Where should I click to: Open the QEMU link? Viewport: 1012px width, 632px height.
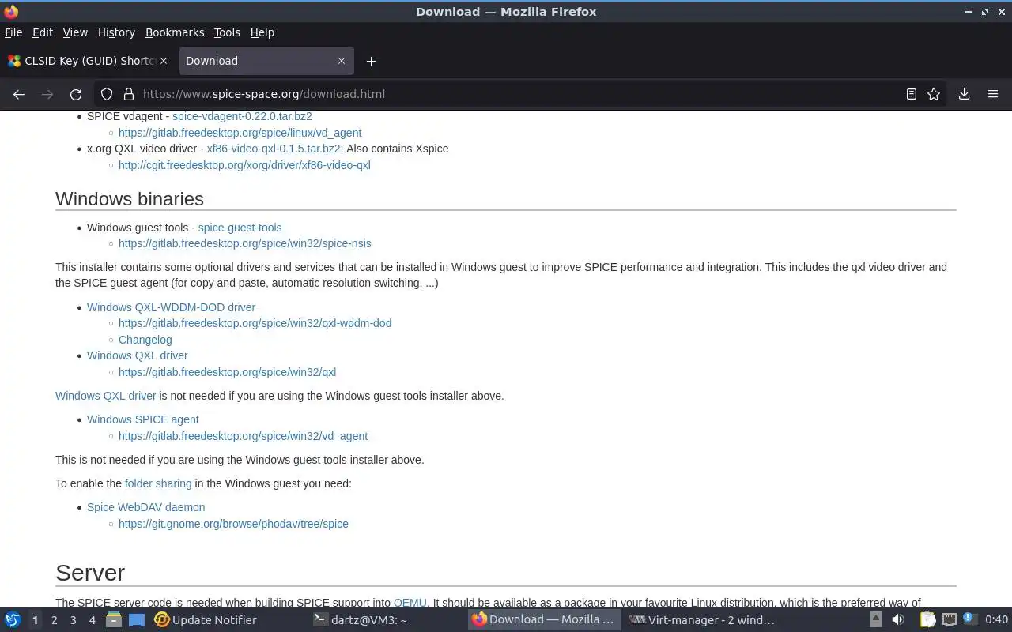click(x=410, y=603)
